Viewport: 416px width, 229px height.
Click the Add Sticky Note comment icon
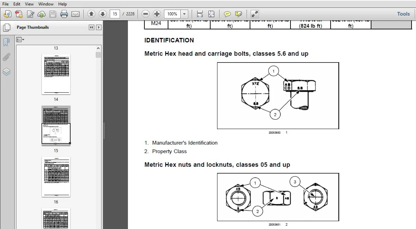tap(227, 14)
